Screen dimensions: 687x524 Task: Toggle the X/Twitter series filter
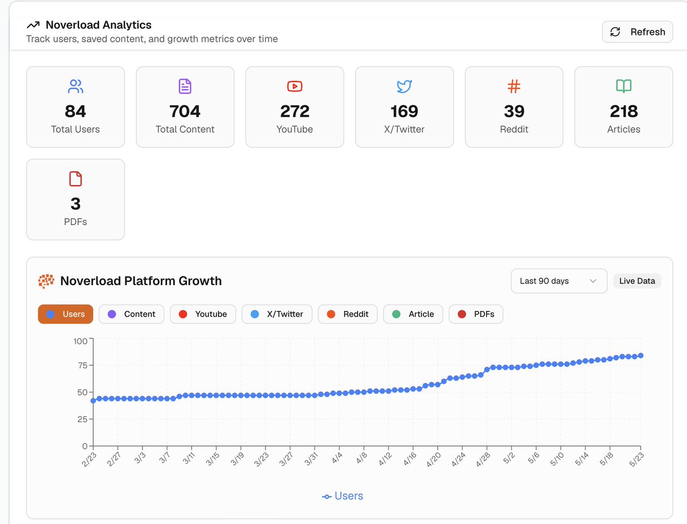(x=277, y=314)
